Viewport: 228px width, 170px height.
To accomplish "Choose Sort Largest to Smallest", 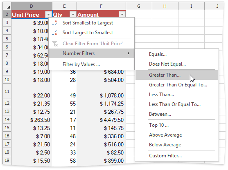I will [91, 33].
